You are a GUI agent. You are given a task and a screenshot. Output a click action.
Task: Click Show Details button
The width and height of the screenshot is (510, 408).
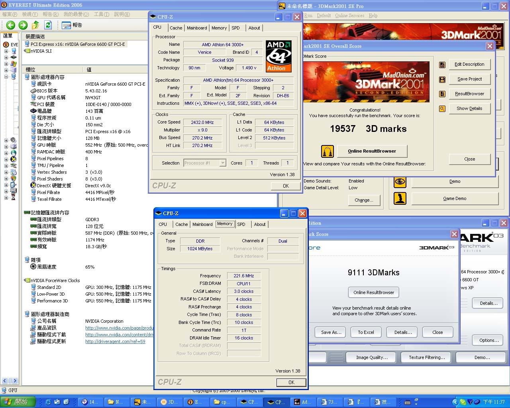pos(469,108)
